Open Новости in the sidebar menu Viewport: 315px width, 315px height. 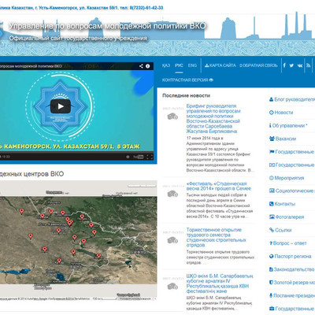tap(281, 113)
